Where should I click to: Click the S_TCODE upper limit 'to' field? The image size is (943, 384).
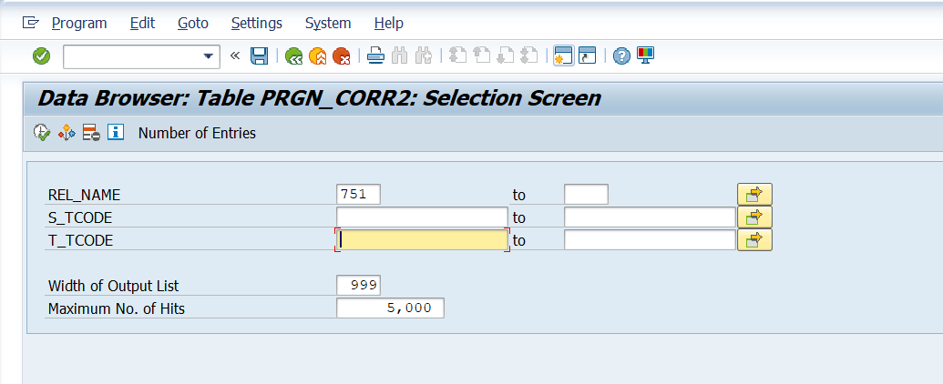(x=650, y=217)
